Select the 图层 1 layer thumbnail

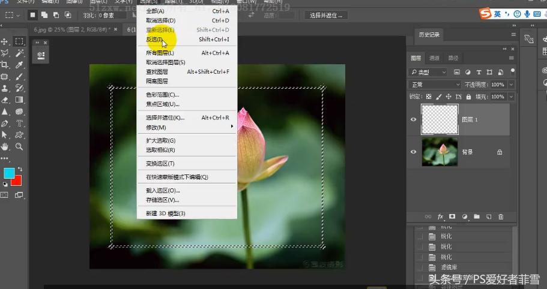click(440, 119)
